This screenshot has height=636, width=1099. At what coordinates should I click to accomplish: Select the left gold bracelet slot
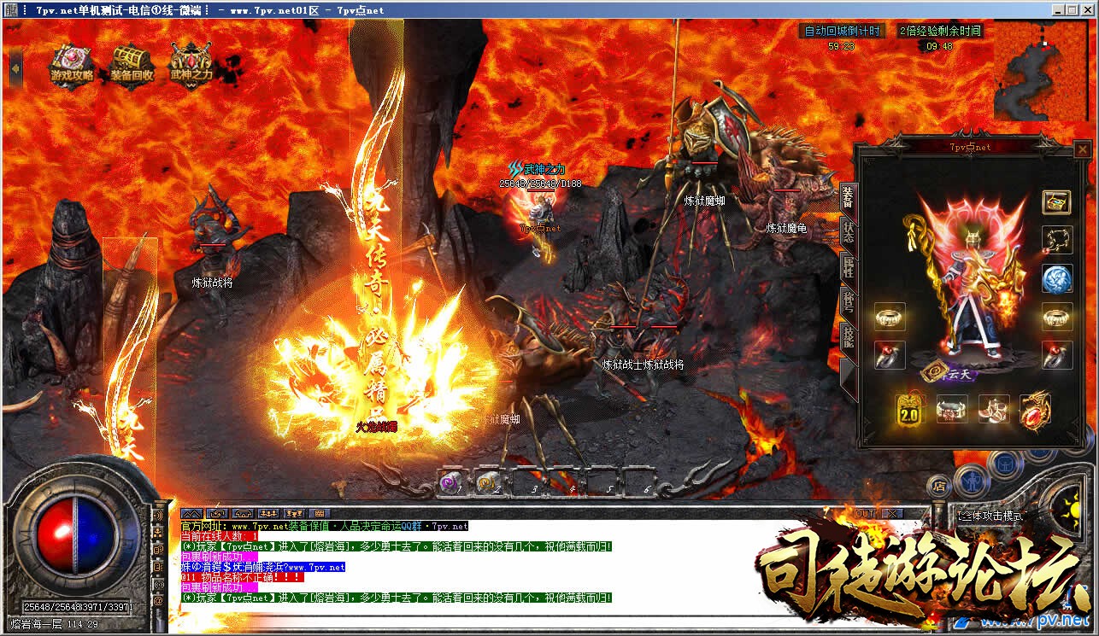(x=890, y=317)
